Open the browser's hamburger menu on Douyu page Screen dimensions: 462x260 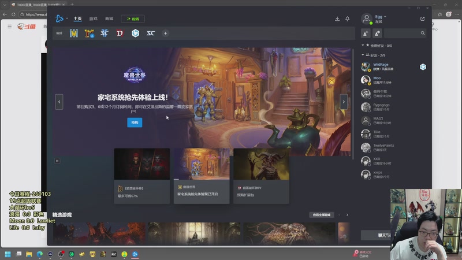[9, 27]
